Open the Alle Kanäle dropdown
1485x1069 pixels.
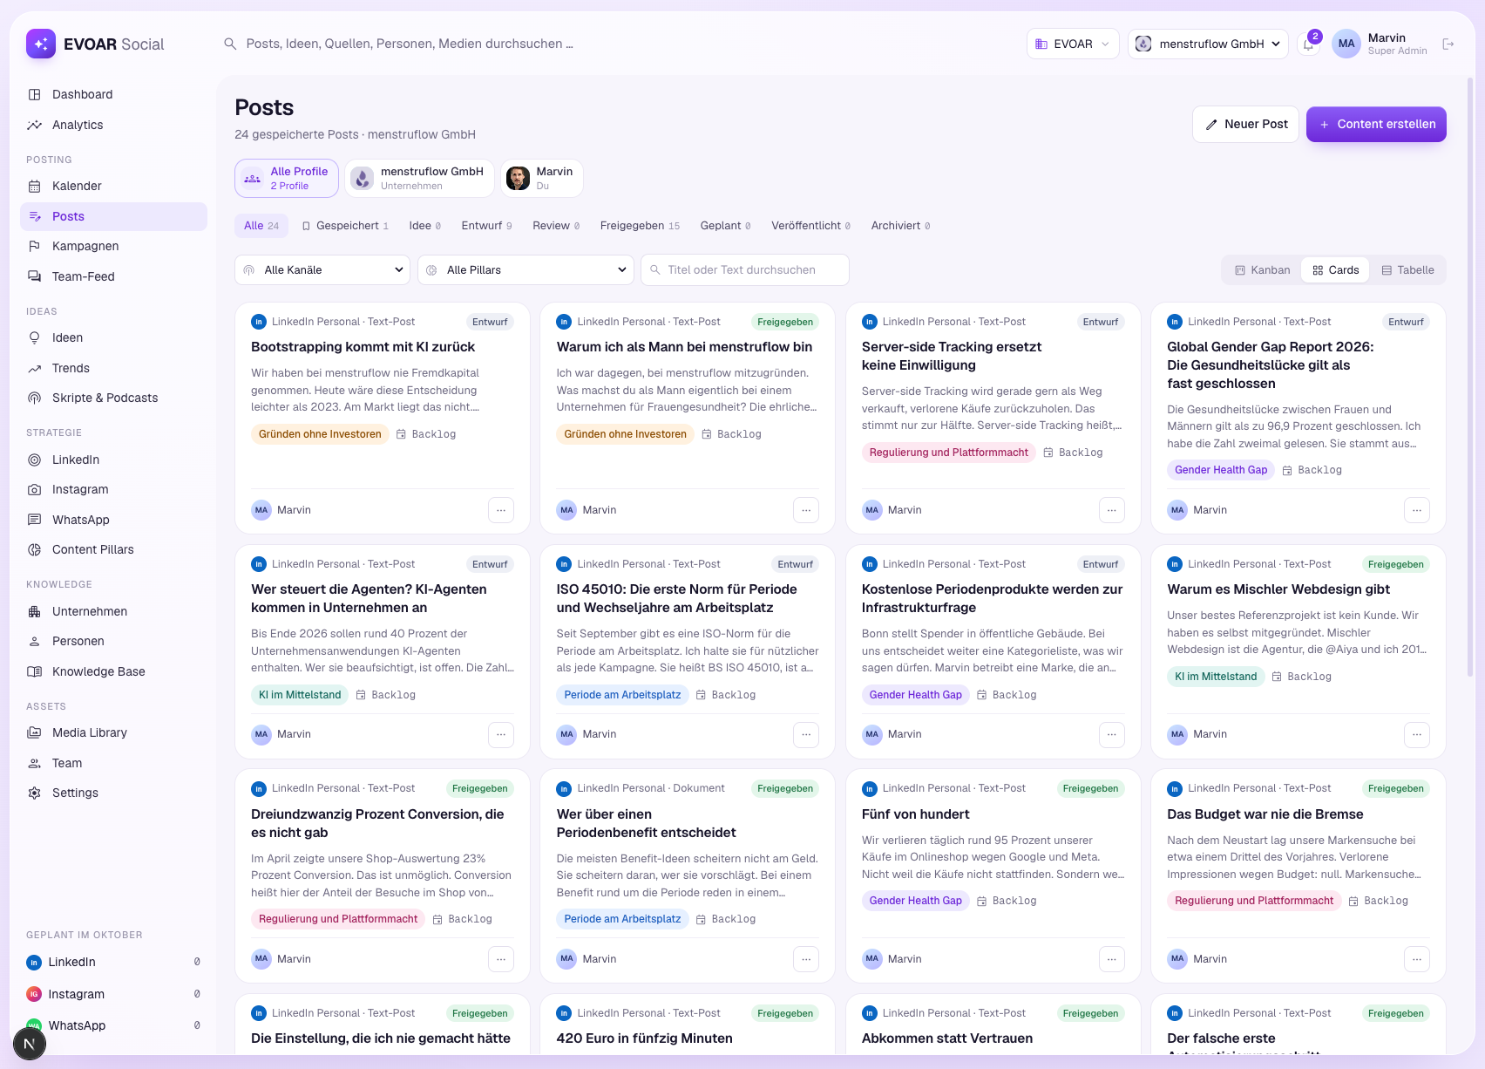tap(322, 270)
